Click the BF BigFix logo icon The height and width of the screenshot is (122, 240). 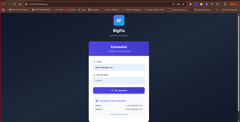[x=119, y=20]
